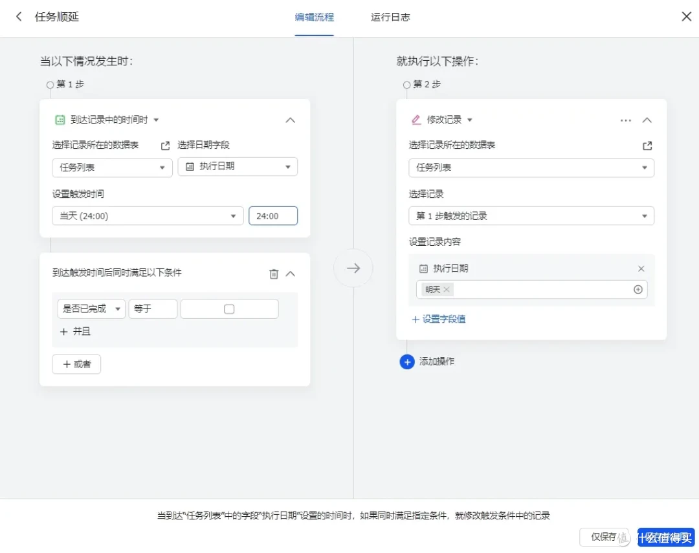Click the + 或者 button
The height and width of the screenshot is (553, 699).
[76, 364]
